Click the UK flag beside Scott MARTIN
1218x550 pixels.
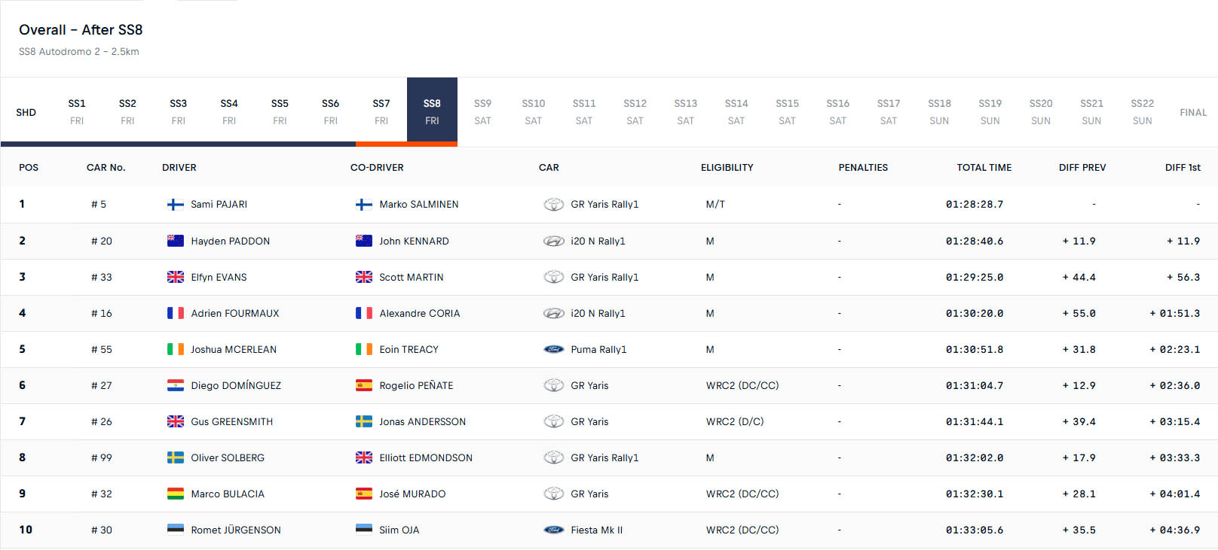(x=364, y=277)
